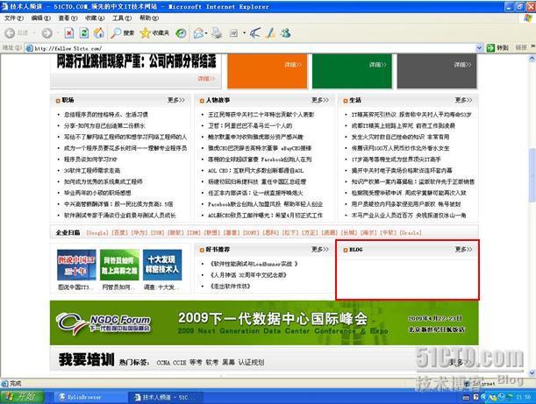Refresh the page using the green arrows icon
536x404 pixels.
pos(84,33)
